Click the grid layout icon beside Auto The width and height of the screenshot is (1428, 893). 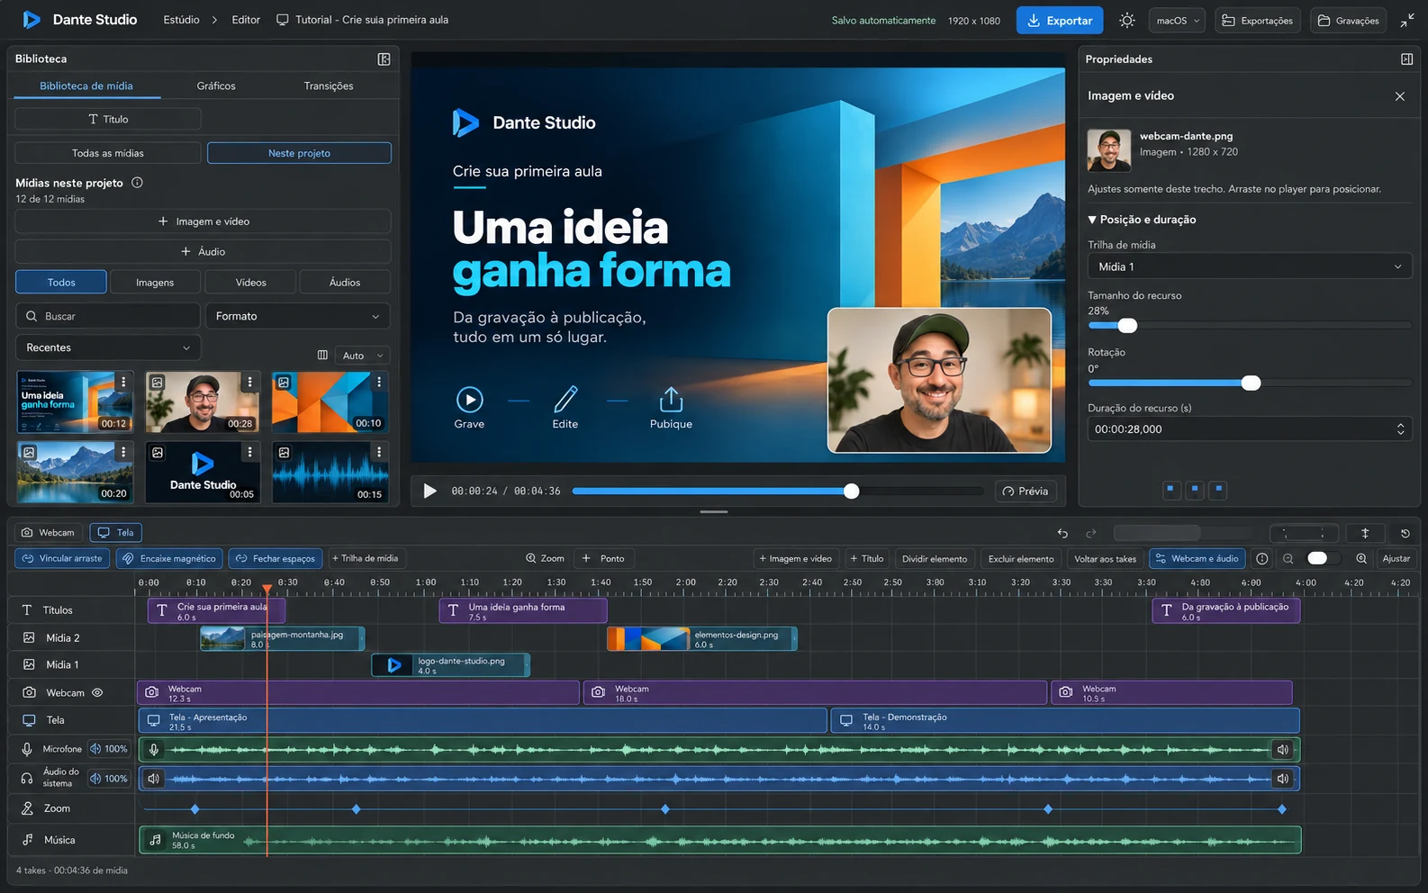pos(322,355)
